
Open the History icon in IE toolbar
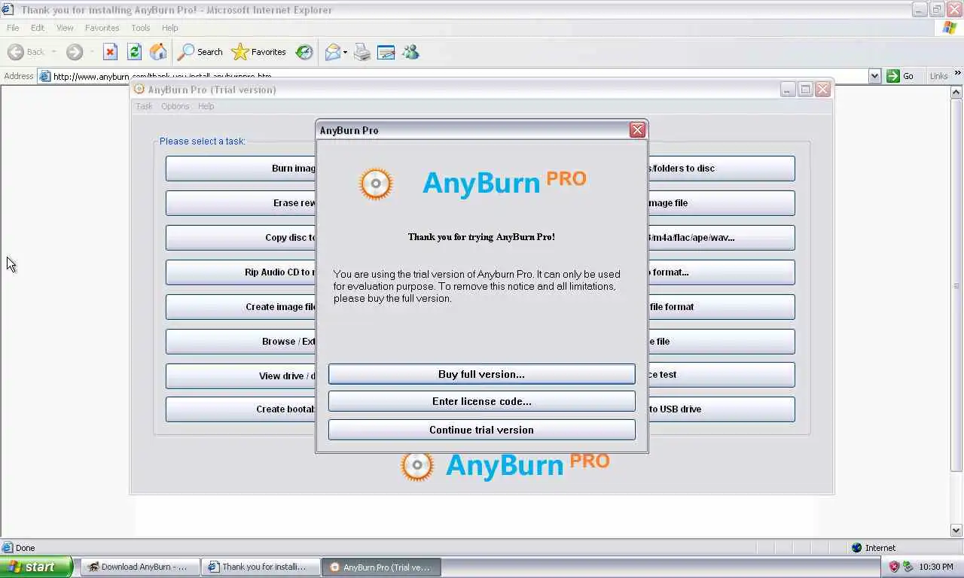[x=304, y=52]
